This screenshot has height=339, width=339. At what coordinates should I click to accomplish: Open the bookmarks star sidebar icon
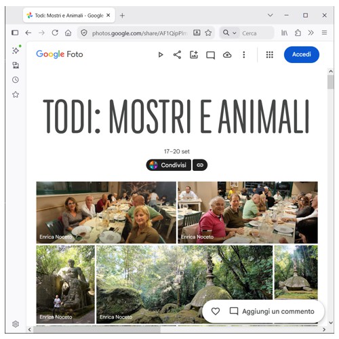click(x=16, y=94)
